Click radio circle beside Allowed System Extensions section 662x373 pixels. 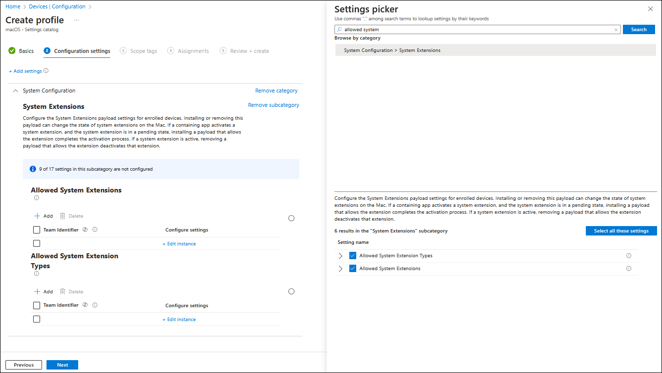[291, 218]
